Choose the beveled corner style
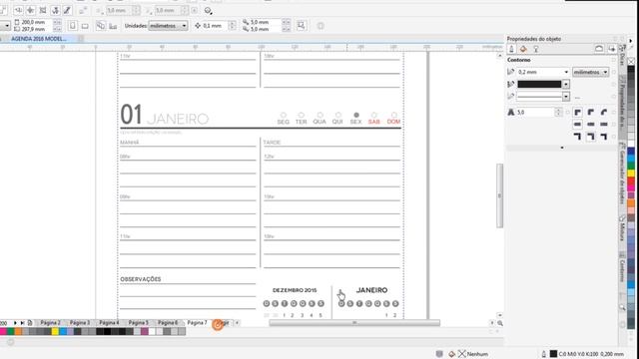This screenshot has width=639, height=359. coord(604,113)
